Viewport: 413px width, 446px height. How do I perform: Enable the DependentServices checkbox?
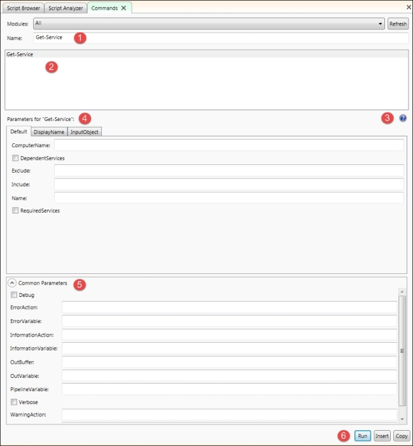pyautogui.click(x=15, y=158)
